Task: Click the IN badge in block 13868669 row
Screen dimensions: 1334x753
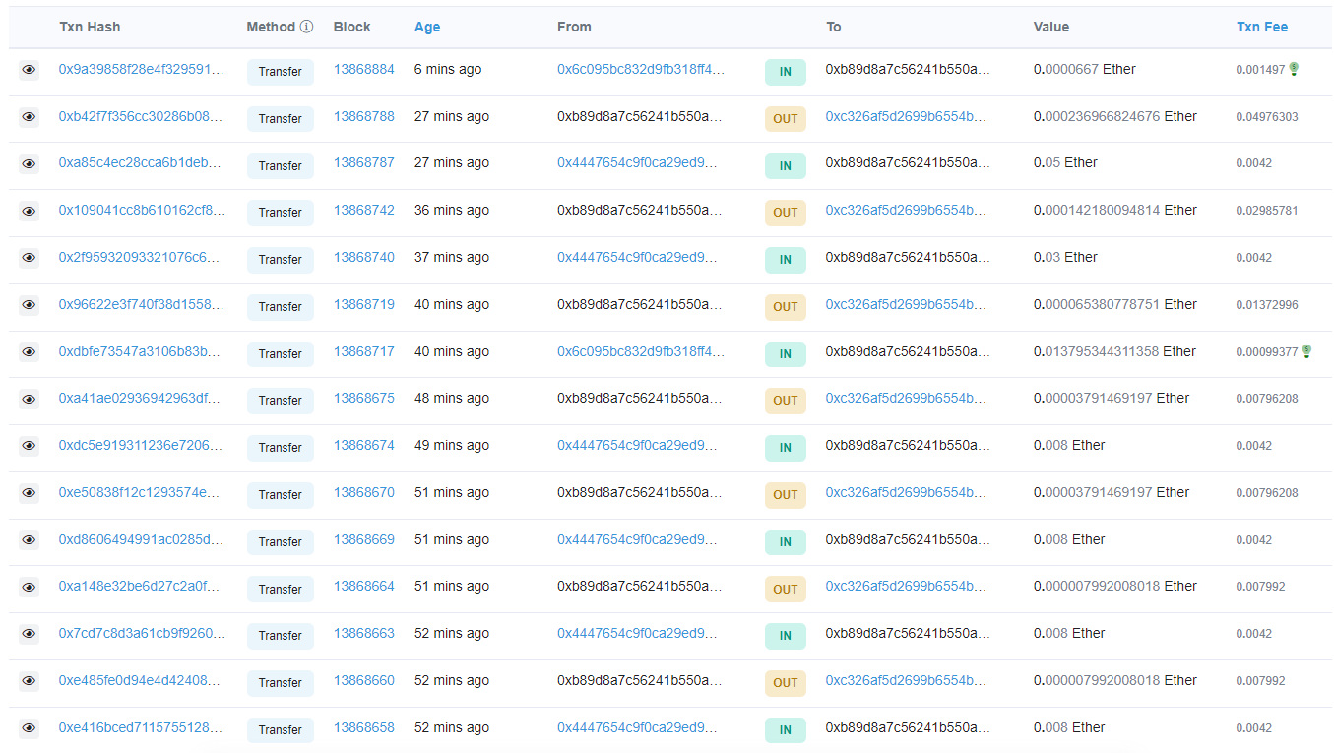Action: [x=786, y=542]
